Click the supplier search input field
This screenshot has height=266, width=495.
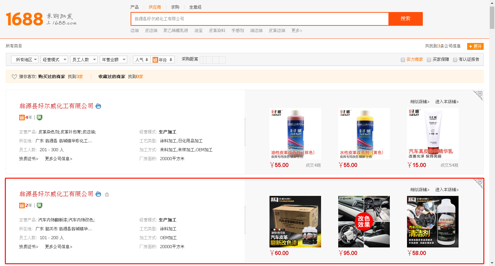tap(260, 19)
